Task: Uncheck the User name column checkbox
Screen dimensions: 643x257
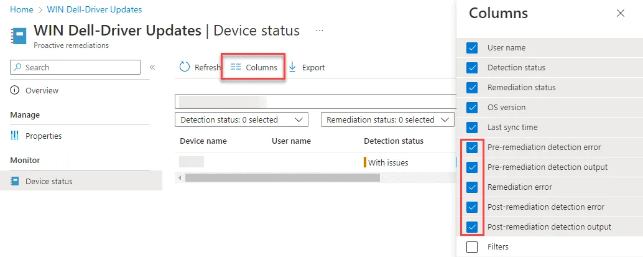Action: tap(472, 48)
